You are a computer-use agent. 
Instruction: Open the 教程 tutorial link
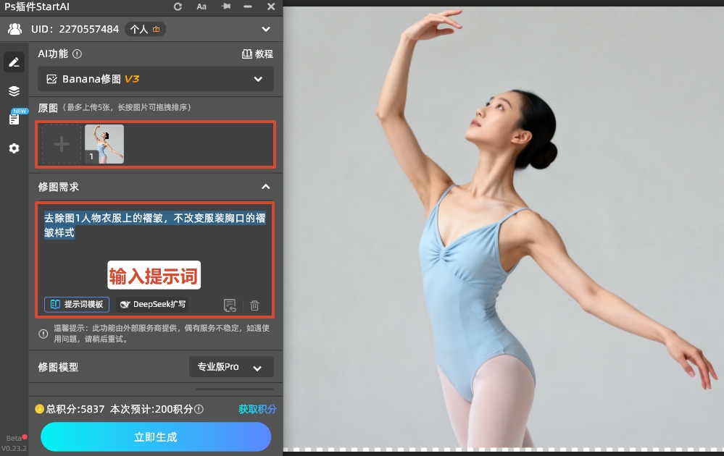point(258,54)
